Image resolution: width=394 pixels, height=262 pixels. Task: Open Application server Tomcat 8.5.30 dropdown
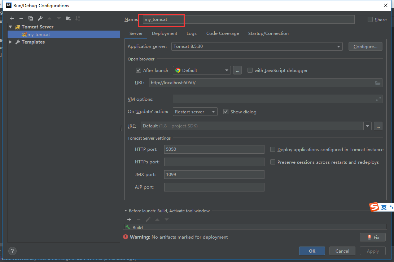pyautogui.click(x=257, y=47)
